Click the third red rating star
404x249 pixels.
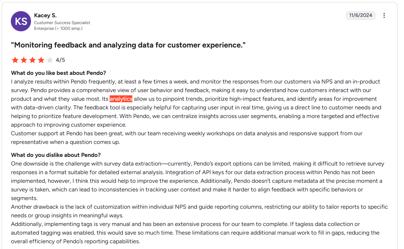coord(32,60)
